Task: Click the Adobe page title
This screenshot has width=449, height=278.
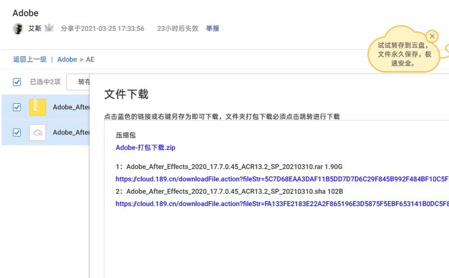Action: tap(25, 13)
